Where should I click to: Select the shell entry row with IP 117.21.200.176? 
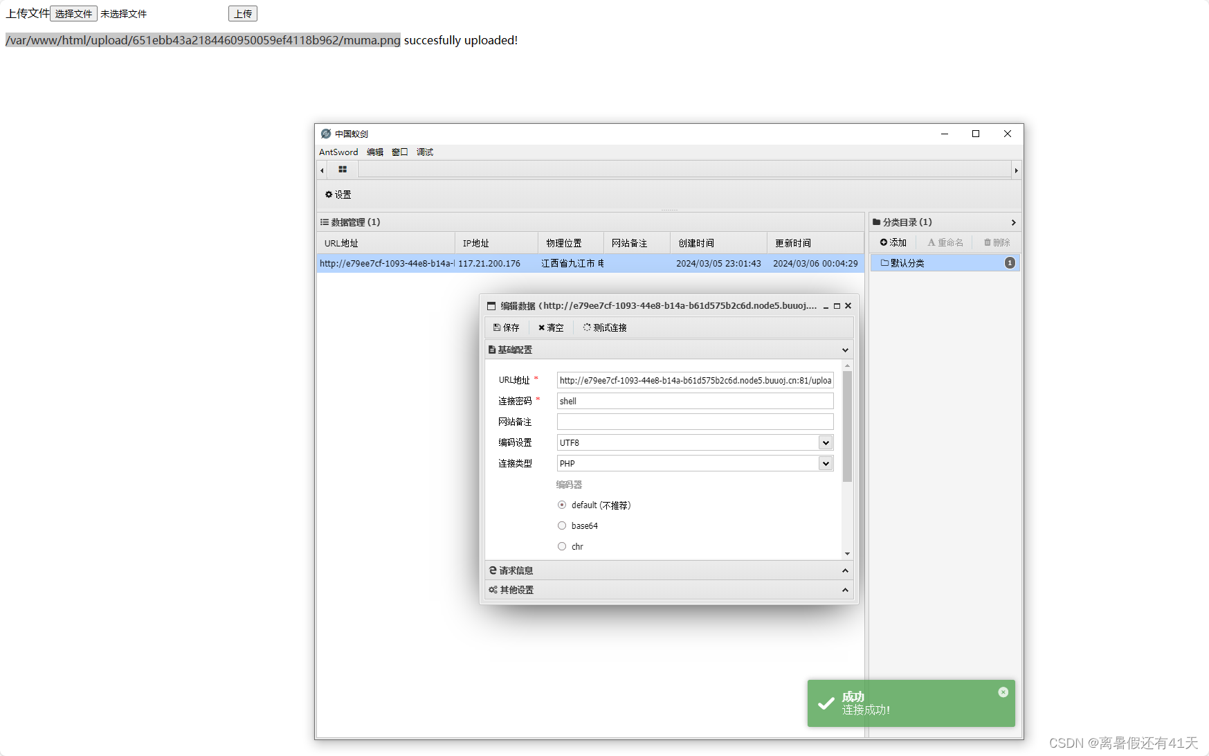pyautogui.click(x=590, y=263)
